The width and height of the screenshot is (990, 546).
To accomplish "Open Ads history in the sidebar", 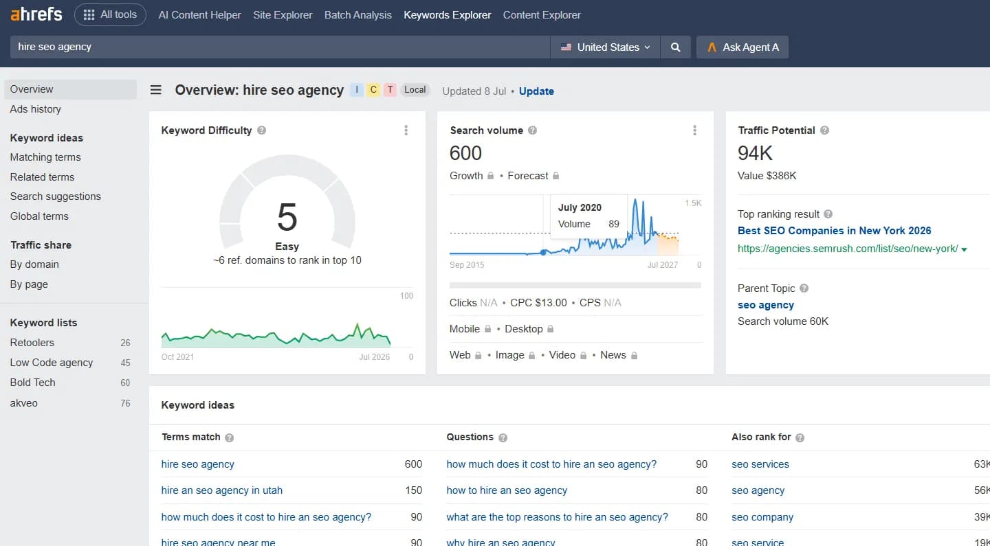I will coord(35,109).
